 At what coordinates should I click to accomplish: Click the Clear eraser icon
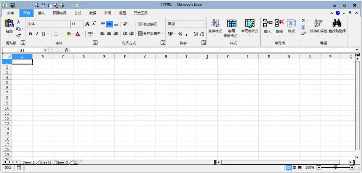(303, 34)
